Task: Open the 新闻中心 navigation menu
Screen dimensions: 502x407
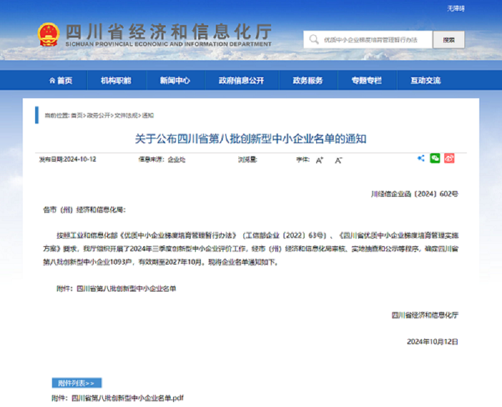Action: tap(174, 80)
